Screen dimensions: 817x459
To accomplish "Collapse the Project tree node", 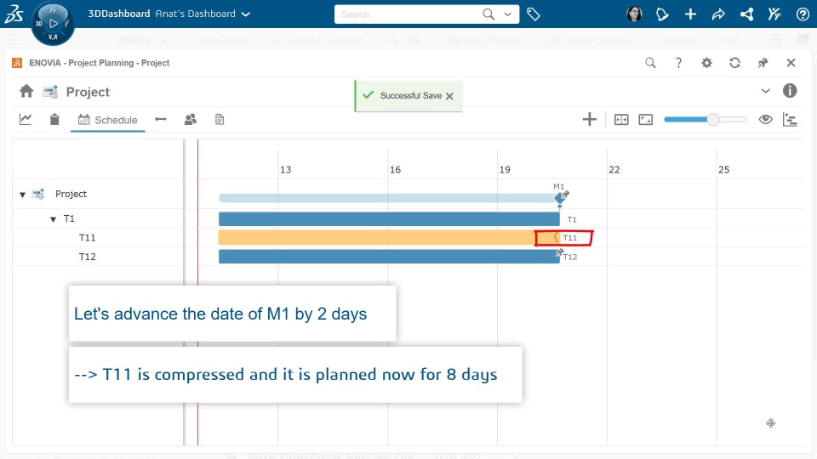I will [x=23, y=195].
